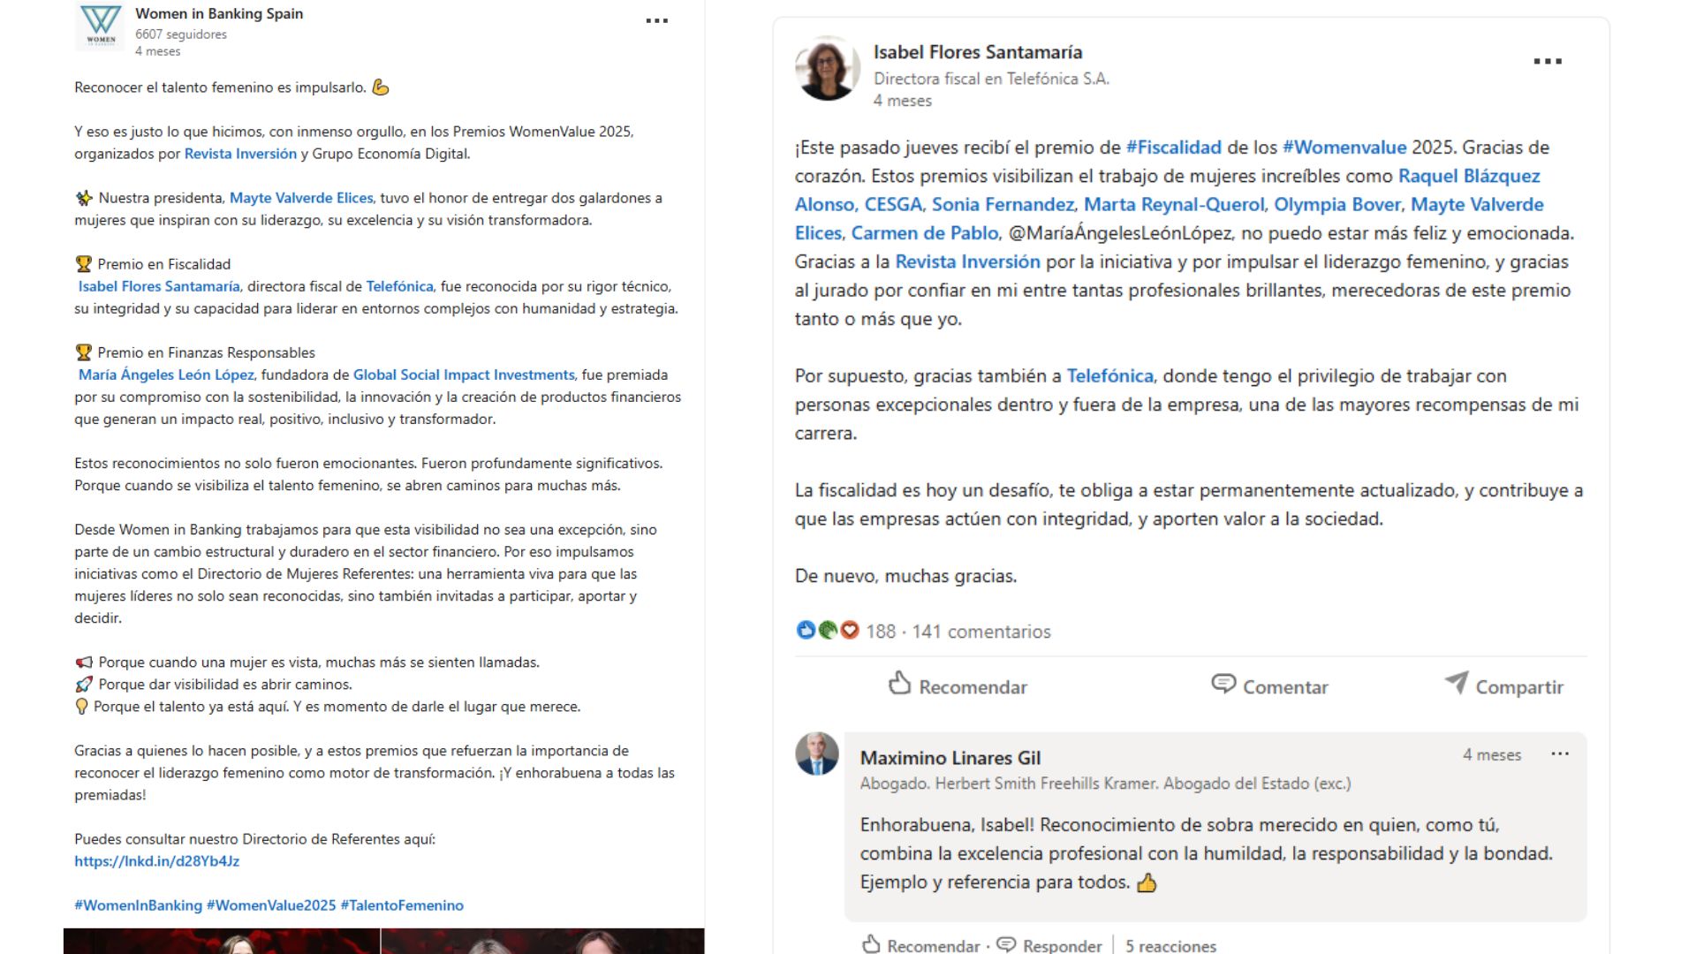Open the 141 comentarios link
The height and width of the screenshot is (954, 1696).
point(981,632)
